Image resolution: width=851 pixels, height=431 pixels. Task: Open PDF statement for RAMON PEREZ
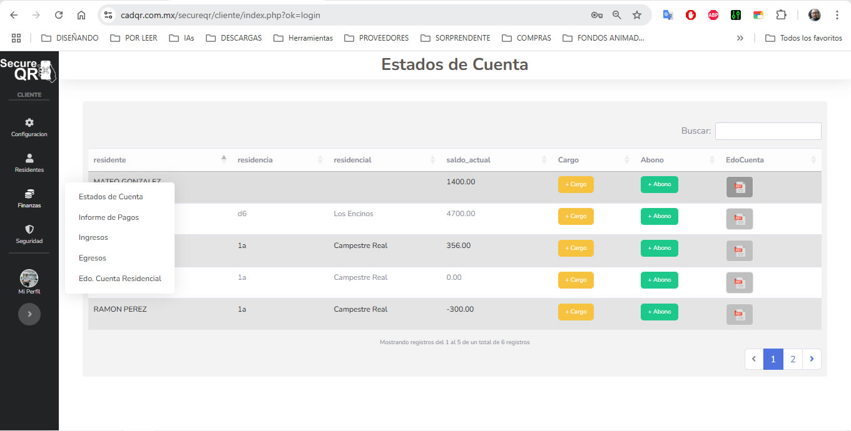pyautogui.click(x=739, y=314)
